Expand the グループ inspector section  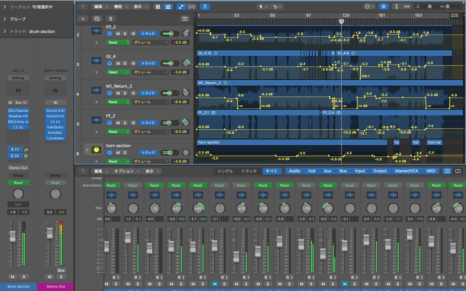[5, 19]
